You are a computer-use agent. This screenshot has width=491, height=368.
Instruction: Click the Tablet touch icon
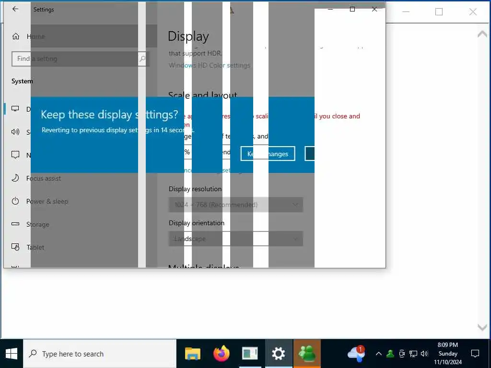point(15,247)
